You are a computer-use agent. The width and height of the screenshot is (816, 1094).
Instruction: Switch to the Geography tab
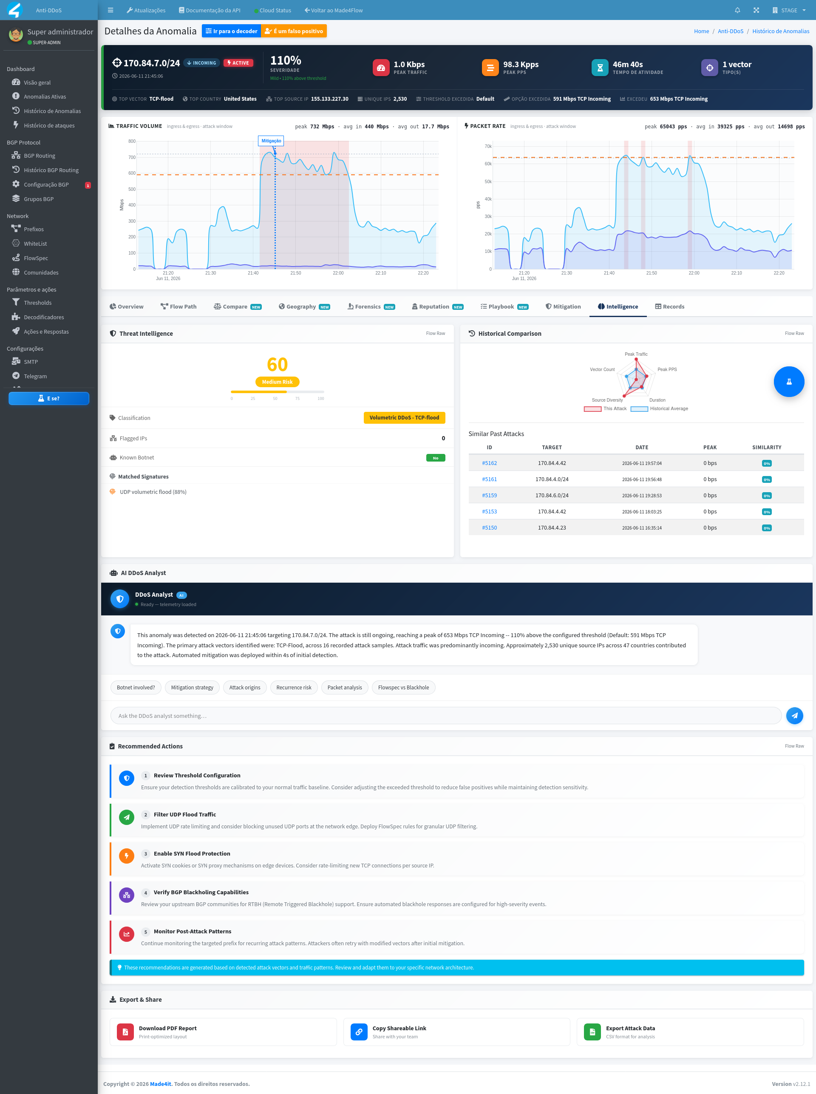click(x=304, y=306)
